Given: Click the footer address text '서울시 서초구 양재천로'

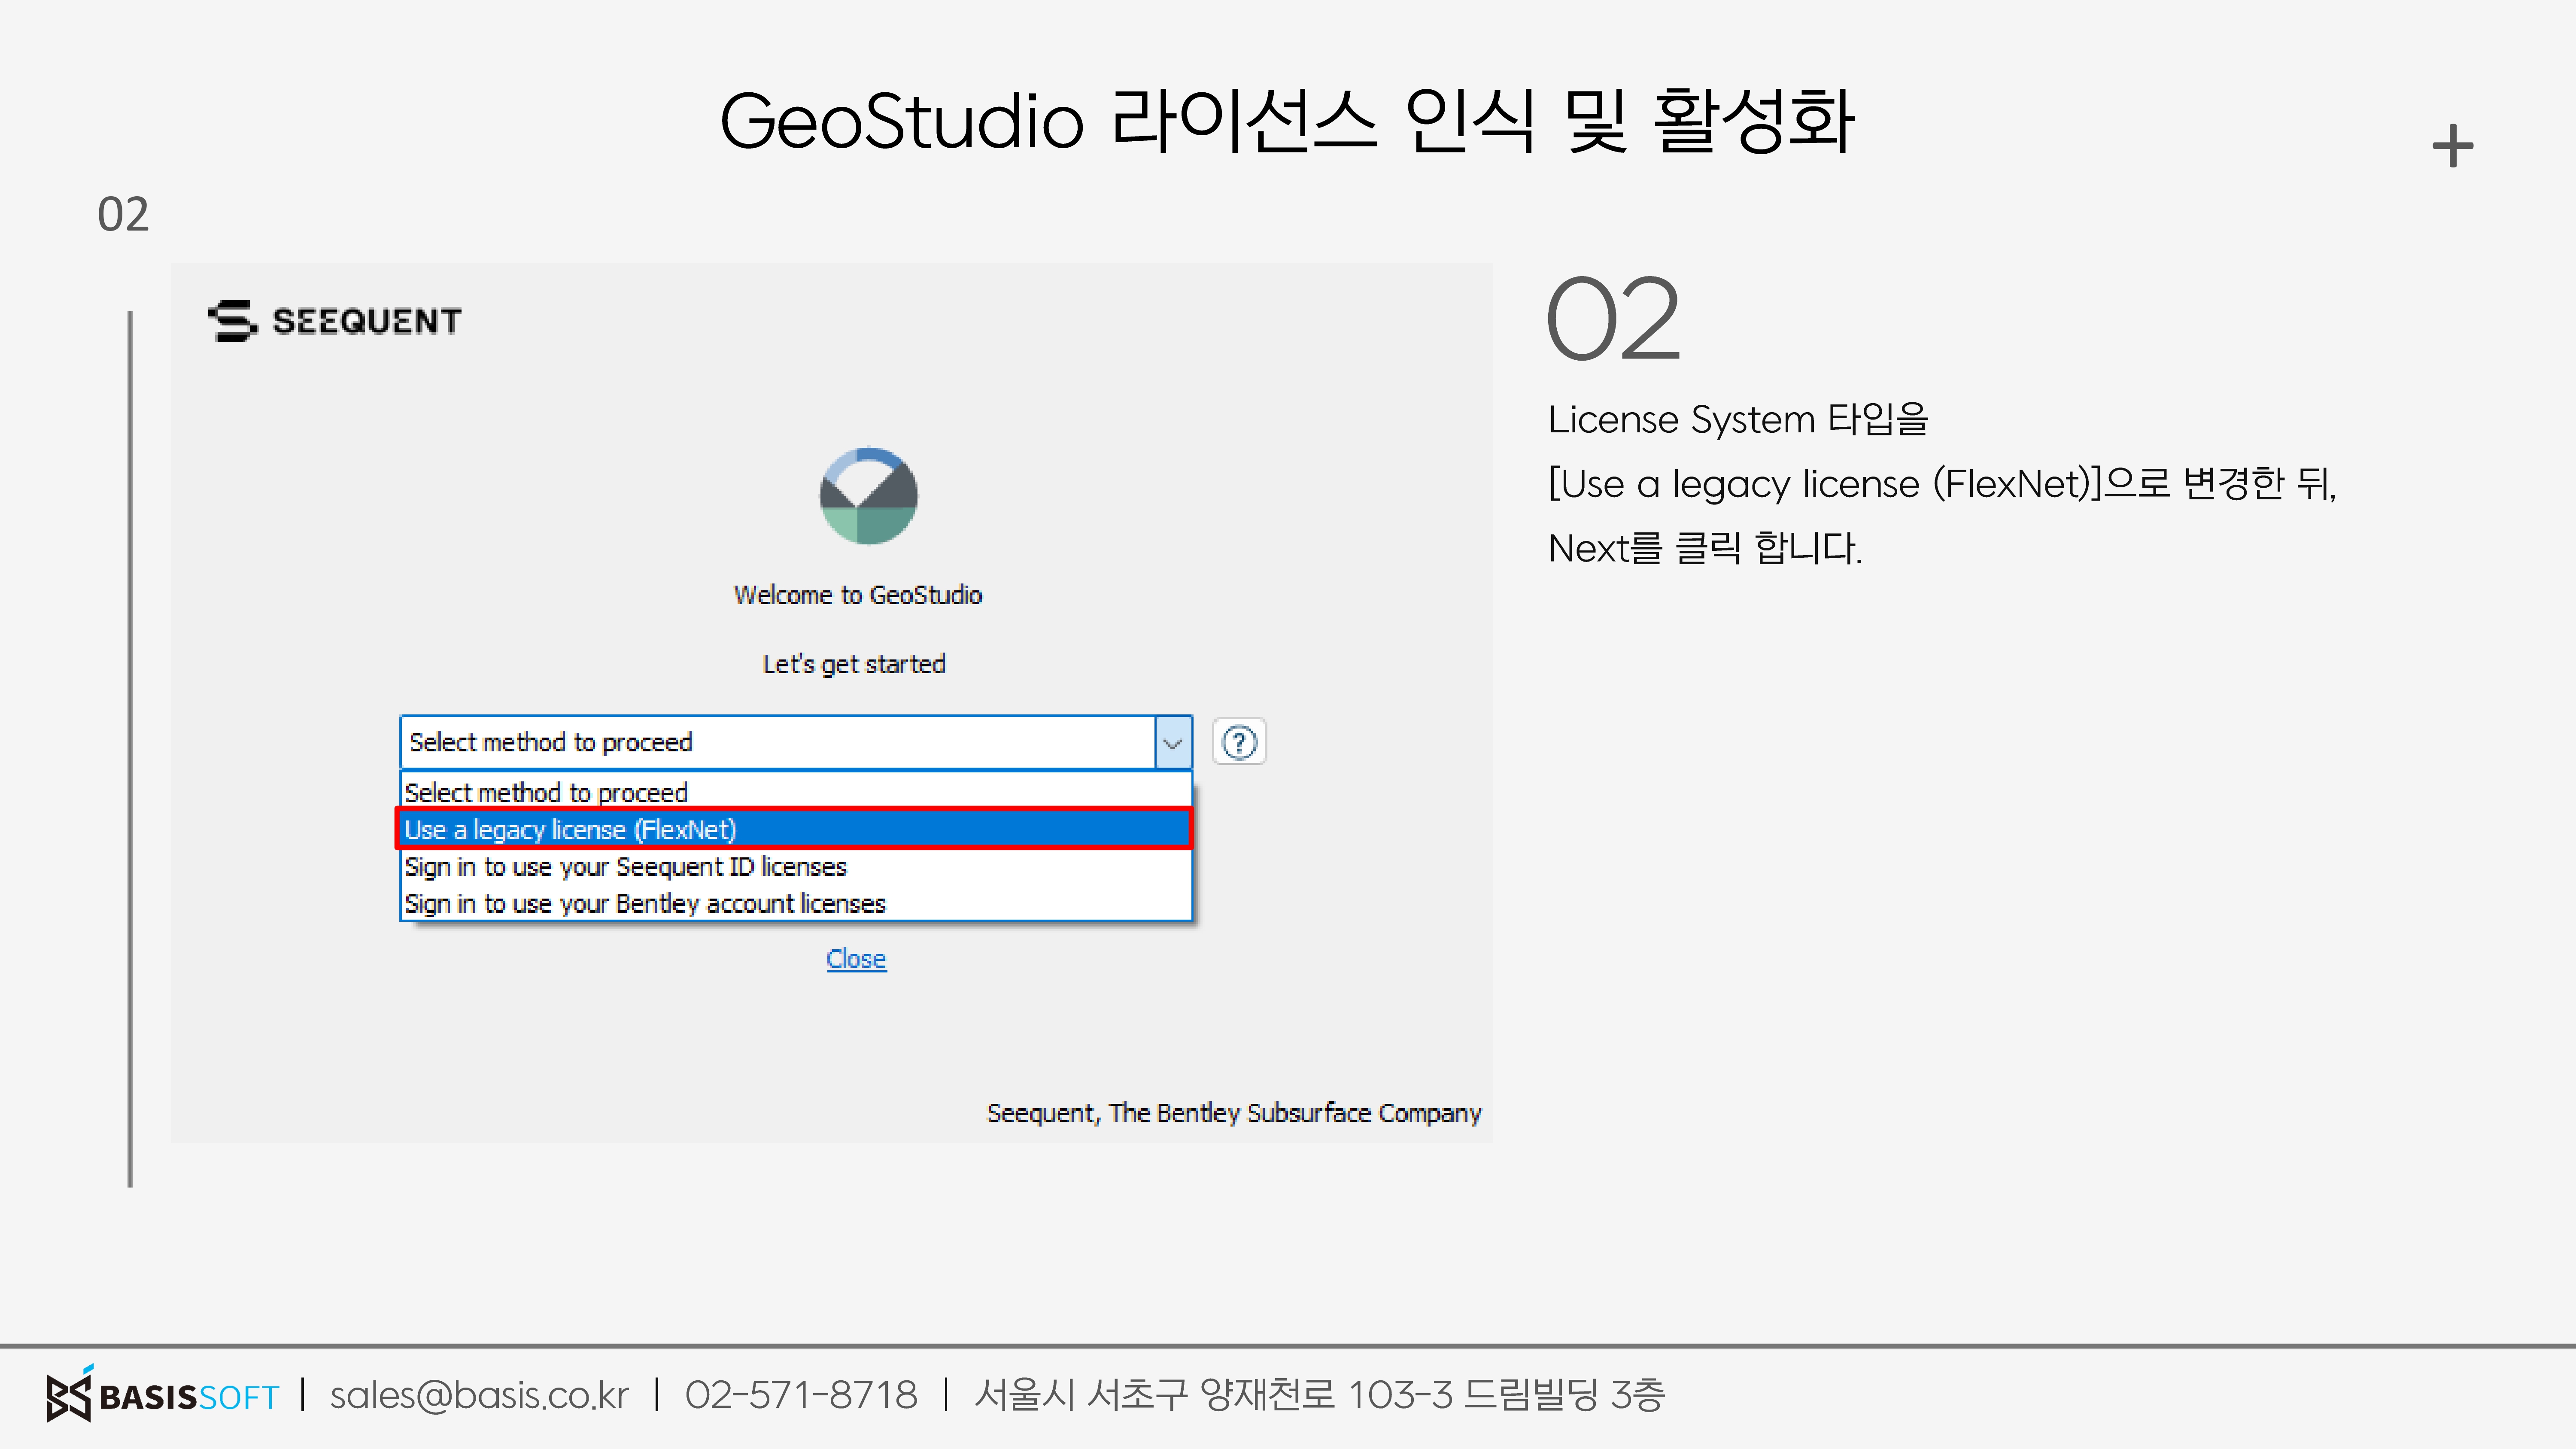Looking at the screenshot, I should (1155, 1394).
